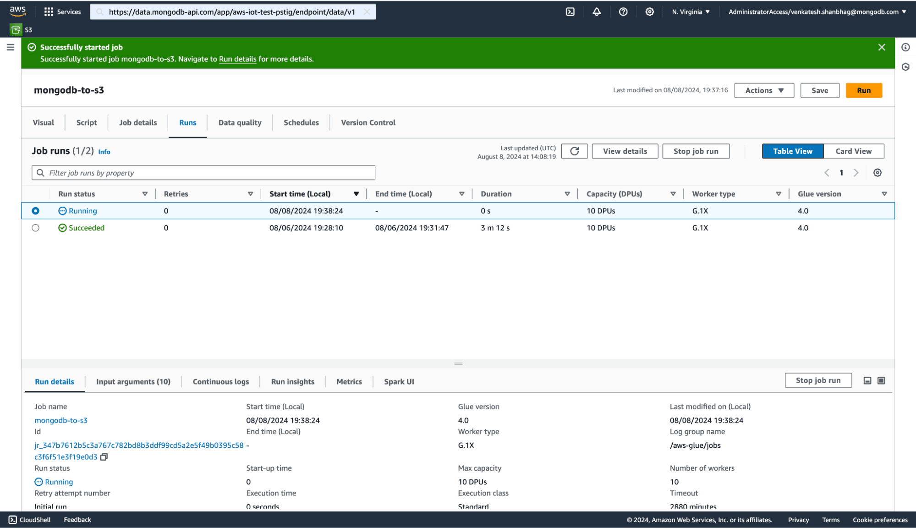Open CloudShell from the top navigation bar
Viewport: 916px width, 528px height.
[570, 12]
